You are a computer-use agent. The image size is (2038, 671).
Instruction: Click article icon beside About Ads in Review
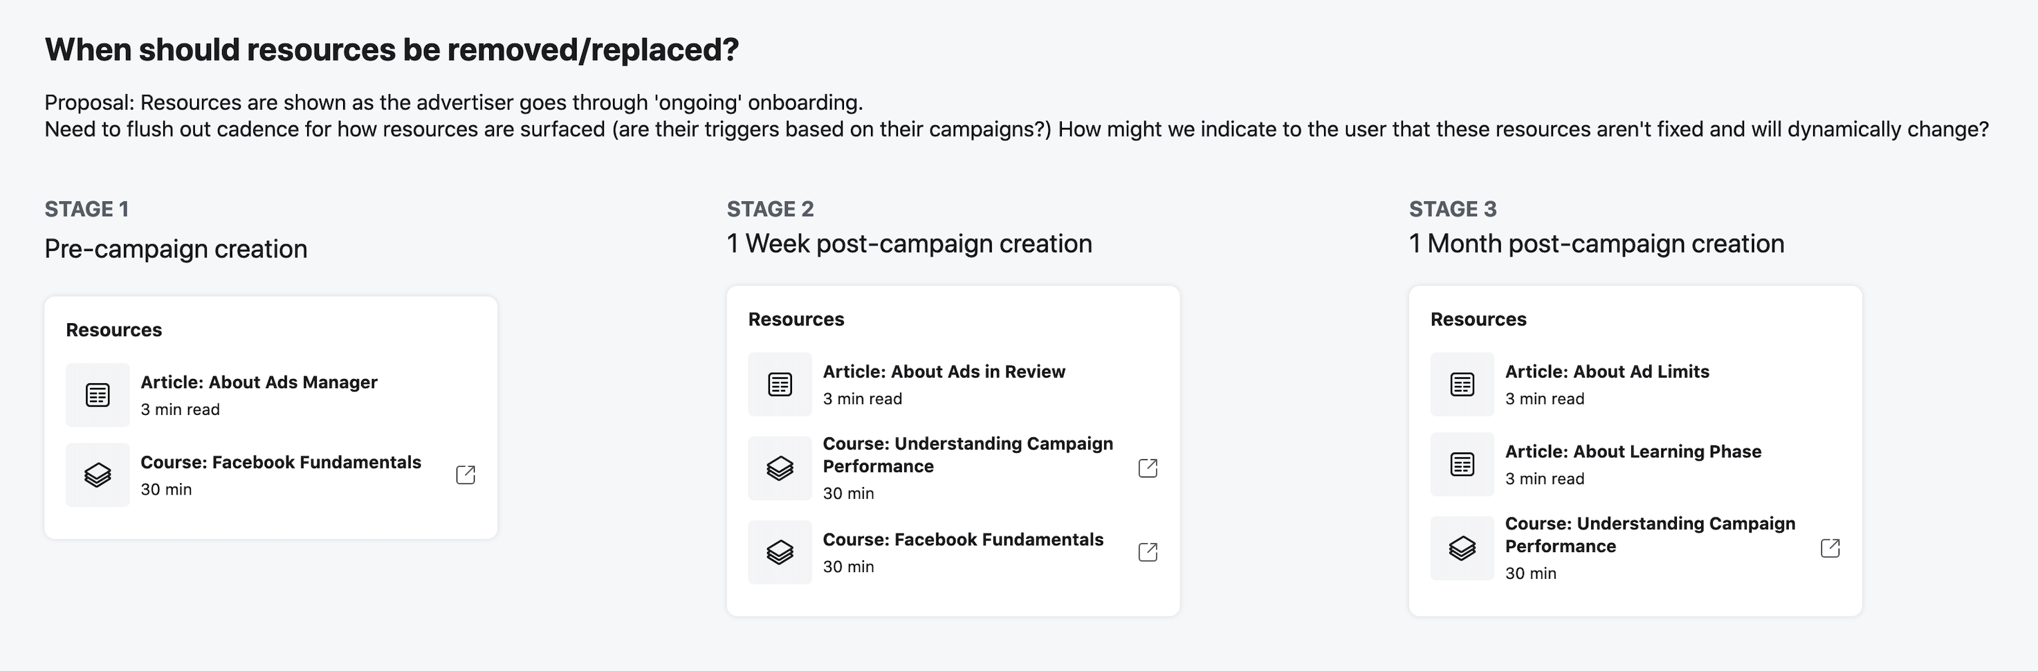779,385
